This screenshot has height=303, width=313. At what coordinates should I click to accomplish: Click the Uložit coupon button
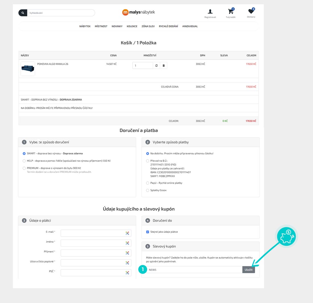click(248, 270)
